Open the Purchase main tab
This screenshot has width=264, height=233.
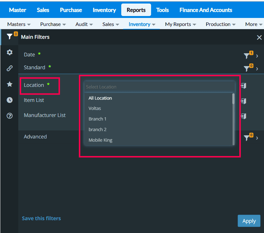tap(71, 10)
